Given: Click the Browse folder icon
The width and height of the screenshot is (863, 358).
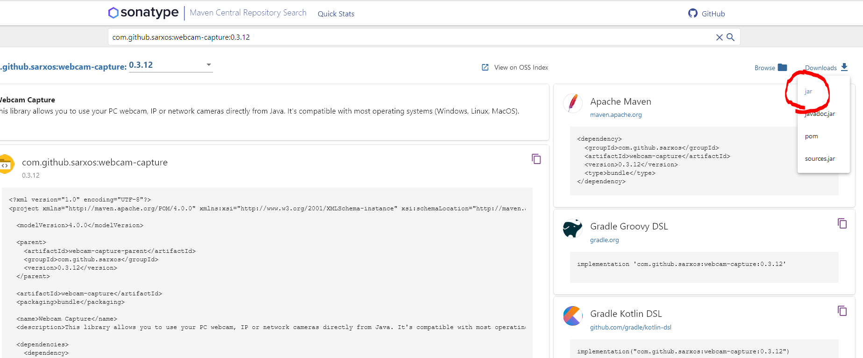Looking at the screenshot, I should point(783,67).
